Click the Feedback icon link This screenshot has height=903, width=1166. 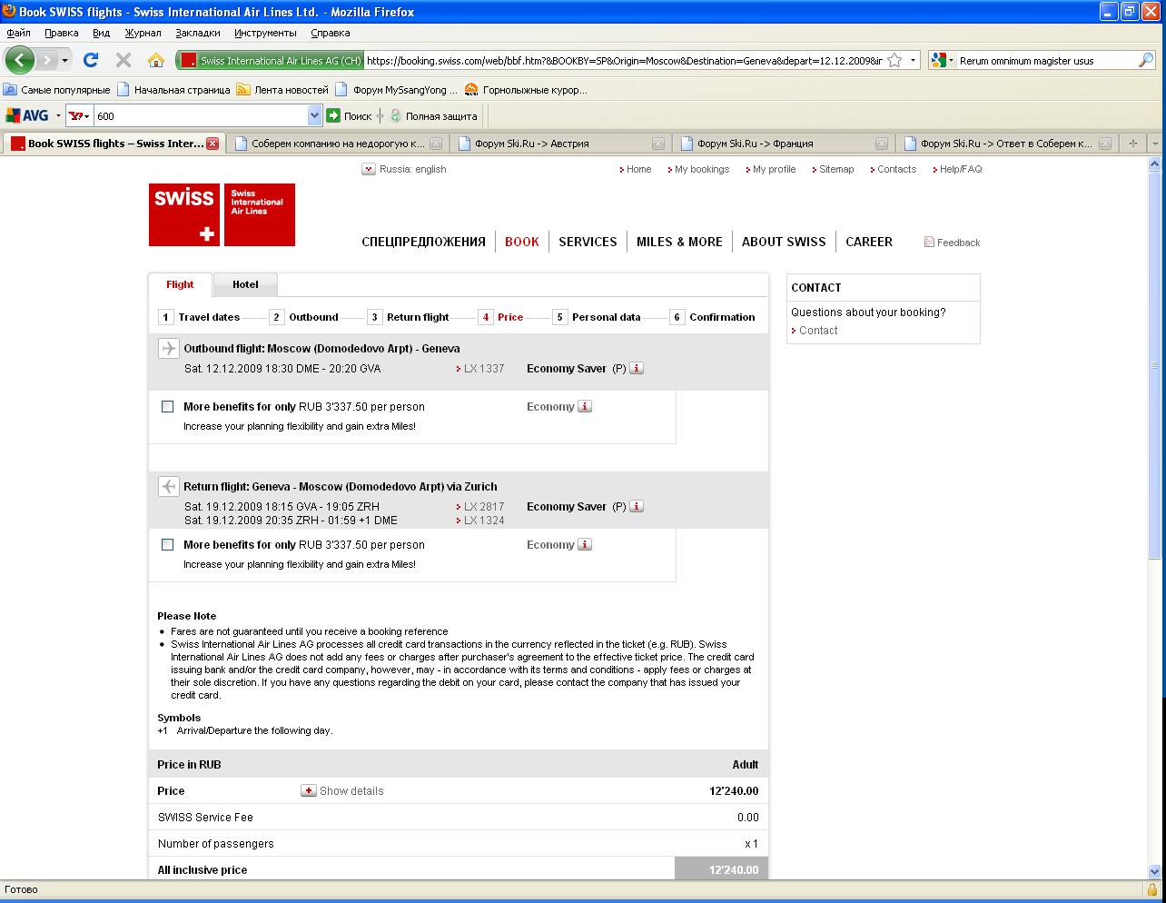[x=929, y=242]
